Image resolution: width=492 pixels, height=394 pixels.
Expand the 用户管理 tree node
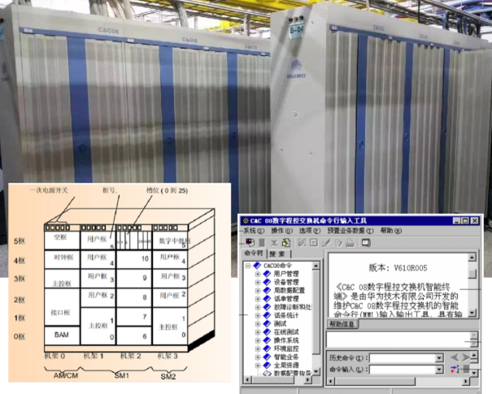pos(257,274)
